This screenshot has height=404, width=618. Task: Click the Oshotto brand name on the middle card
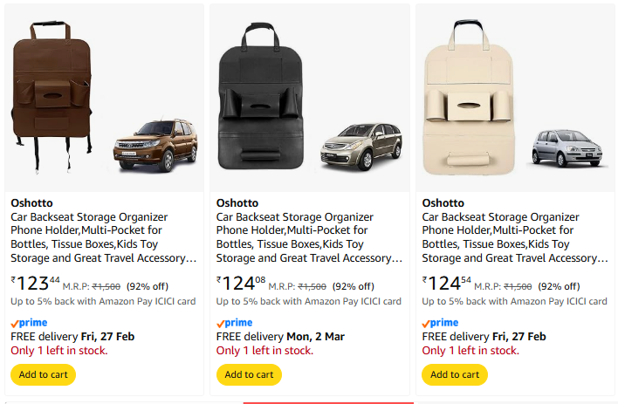(236, 203)
